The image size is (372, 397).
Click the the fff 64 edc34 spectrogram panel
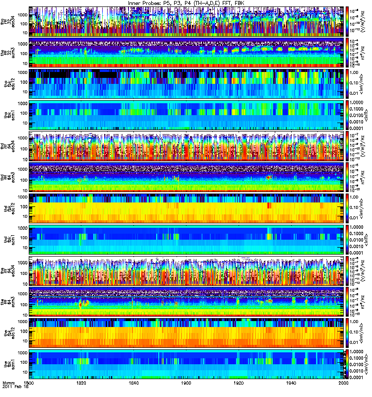tap(186, 270)
